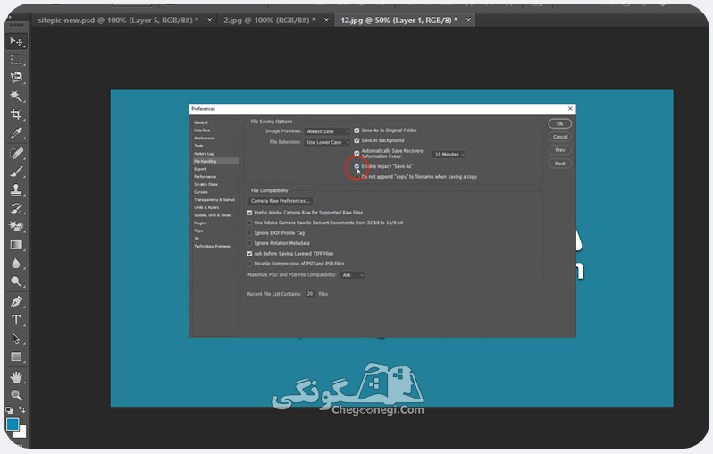Close the 12.jpg document tab
Screen dimensions: 713x454
click(468, 20)
